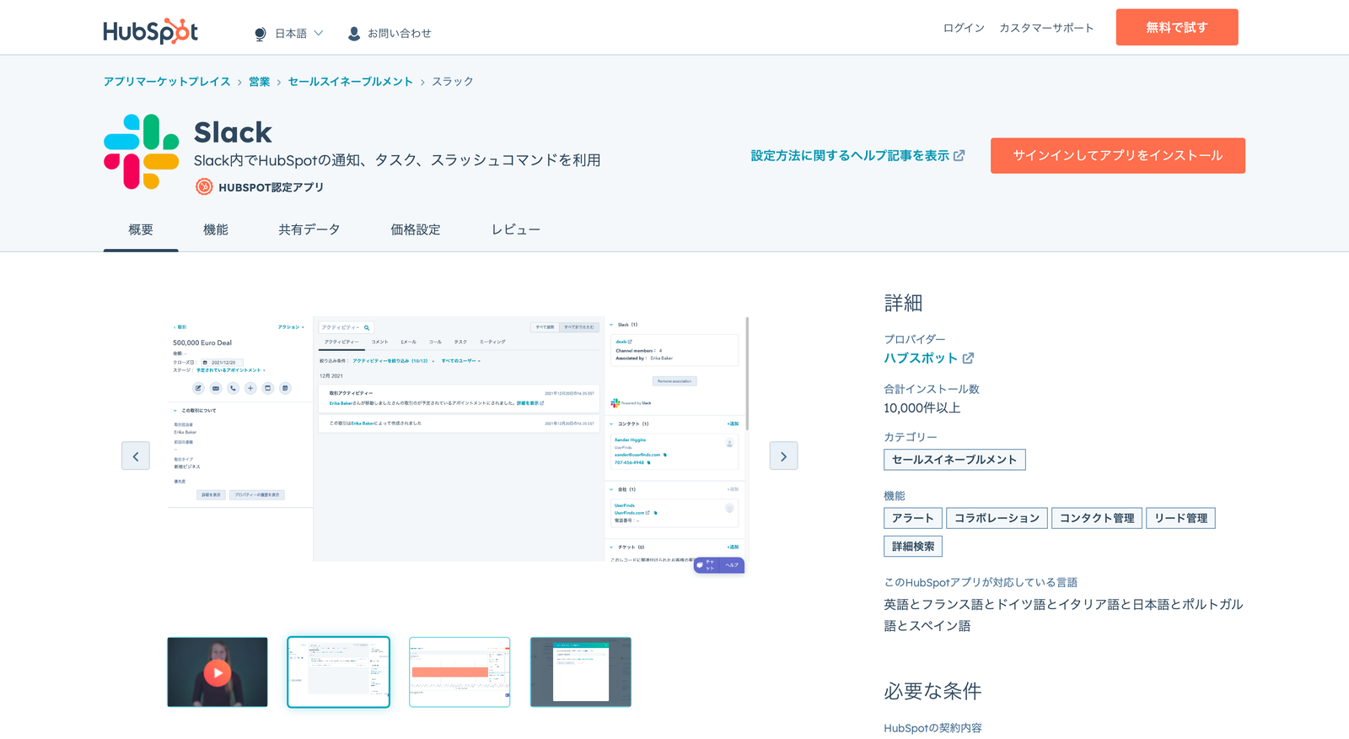Open the 営業 breadcrumb link

pos(260,82)
